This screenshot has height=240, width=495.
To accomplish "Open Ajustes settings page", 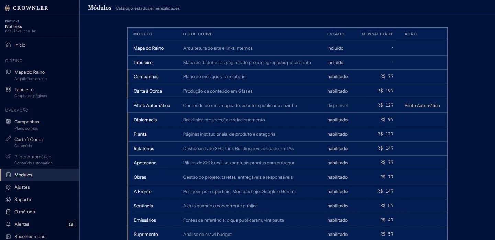I will click(x=40, y=187).
